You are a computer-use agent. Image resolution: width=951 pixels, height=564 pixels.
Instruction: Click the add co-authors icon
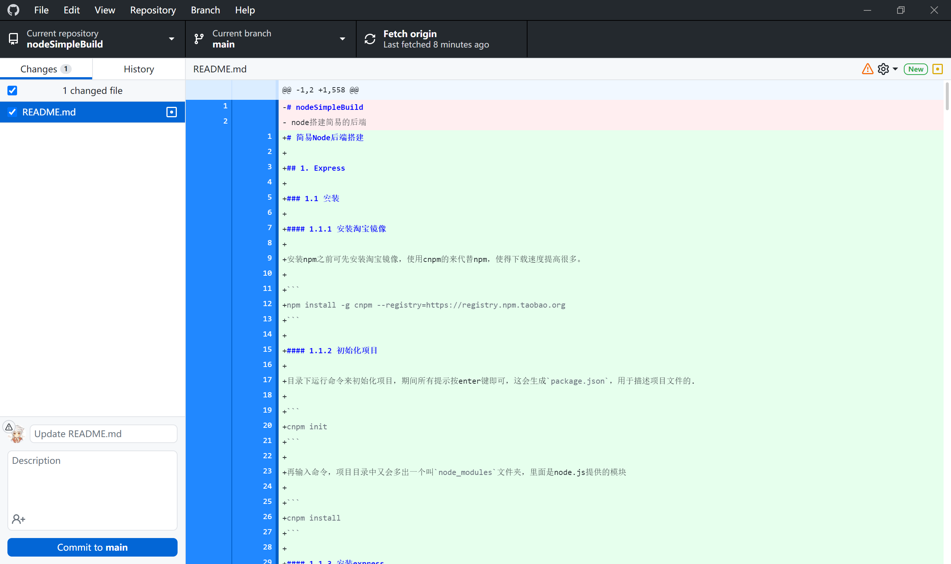click(x=18, y=519)
